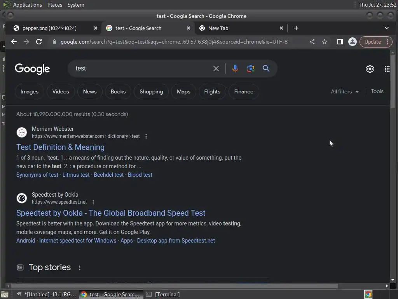Filter results by Books
Screen dimensions: 398x299
point(118,91)
